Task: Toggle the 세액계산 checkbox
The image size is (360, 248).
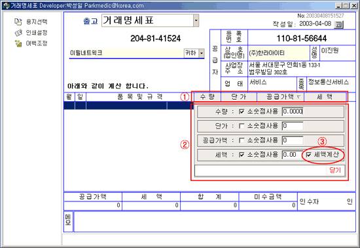Action: coord(309,155)
